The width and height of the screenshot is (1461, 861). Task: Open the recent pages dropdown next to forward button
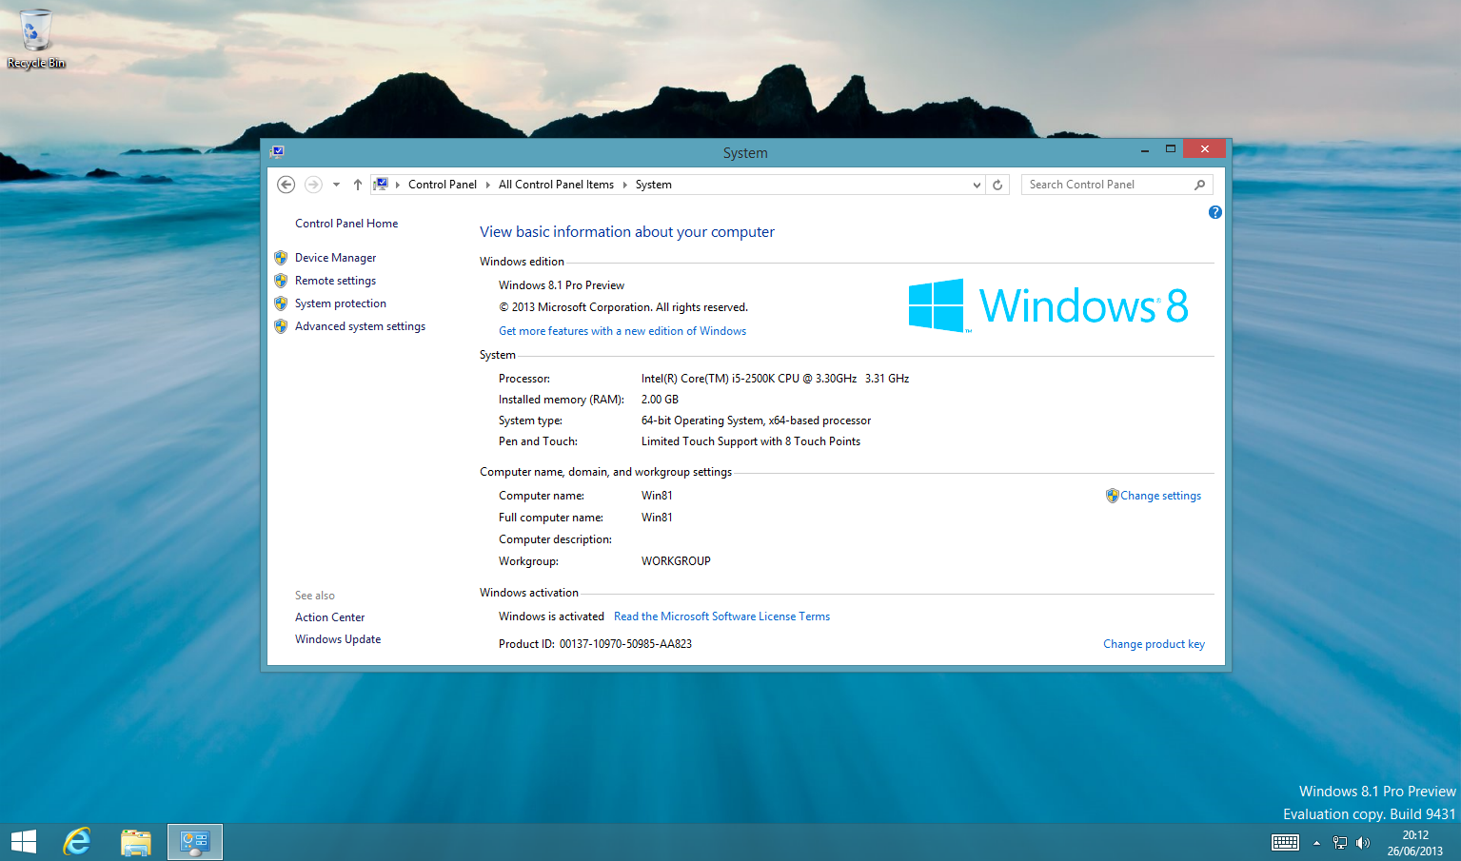(x=335, y=184)
